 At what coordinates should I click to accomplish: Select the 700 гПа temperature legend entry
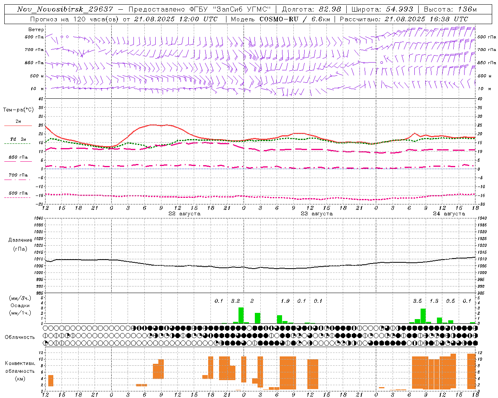[18, 176]
